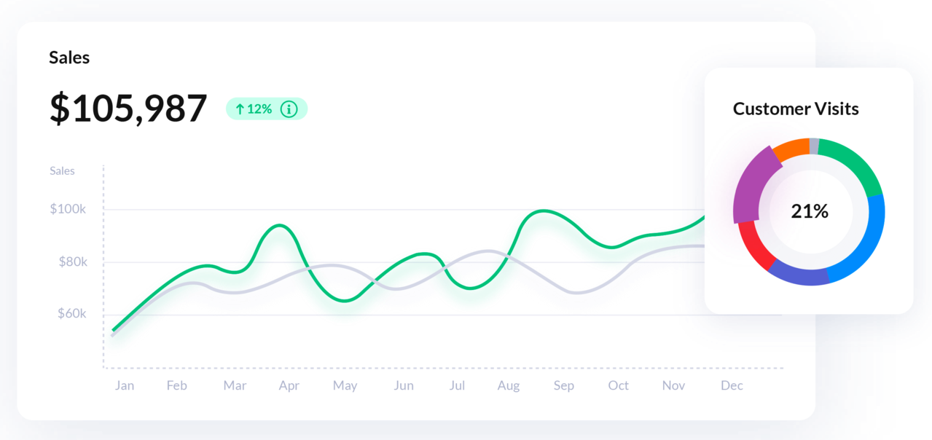Click the Jan label on x-axis
The image size is (932, 440).
coord(125,385)
